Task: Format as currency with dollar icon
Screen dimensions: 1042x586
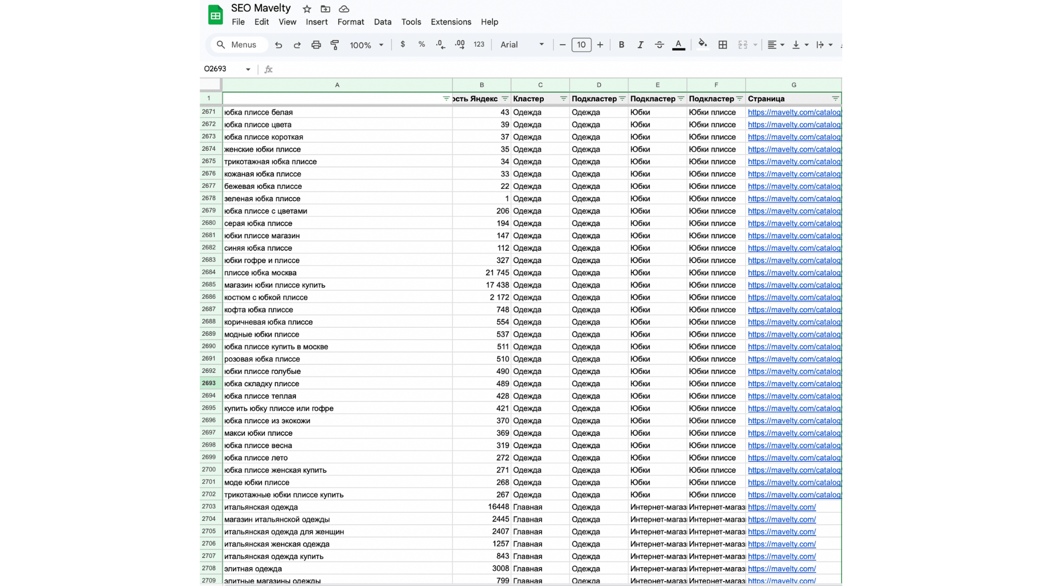Action: (402, 44)
